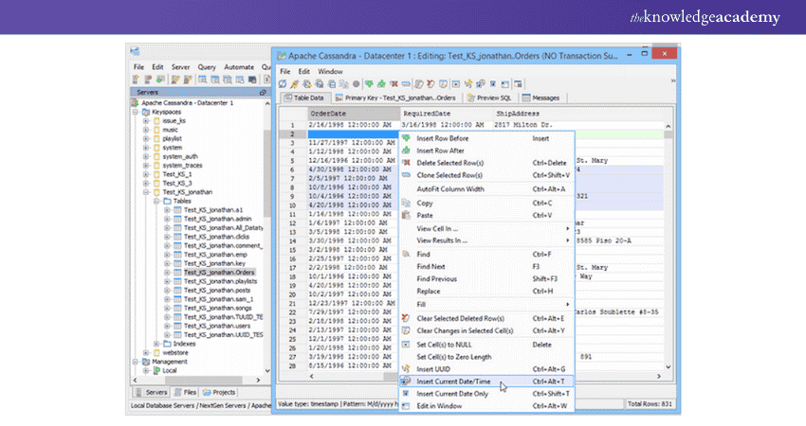Select the Test_KS_jonathan.users table in tree

[x=217, y=326]
